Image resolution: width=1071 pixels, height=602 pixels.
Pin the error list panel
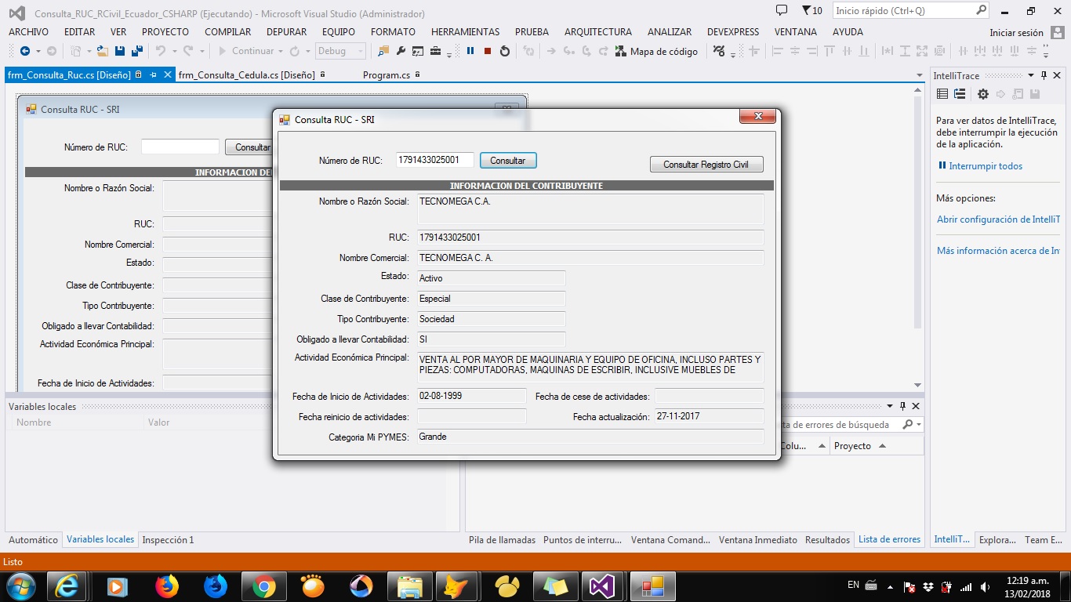point(902,406)
